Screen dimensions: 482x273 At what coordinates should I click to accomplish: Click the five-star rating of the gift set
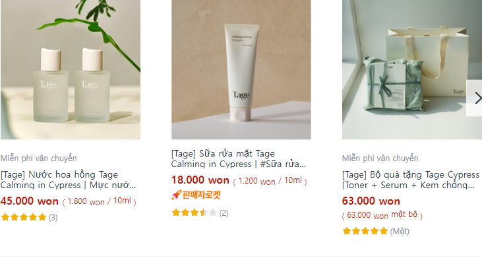[365, 232]
